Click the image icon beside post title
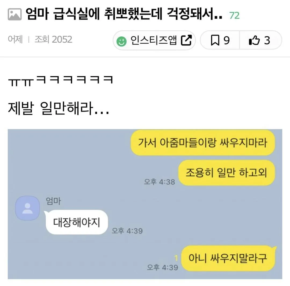 click(15, 14)
